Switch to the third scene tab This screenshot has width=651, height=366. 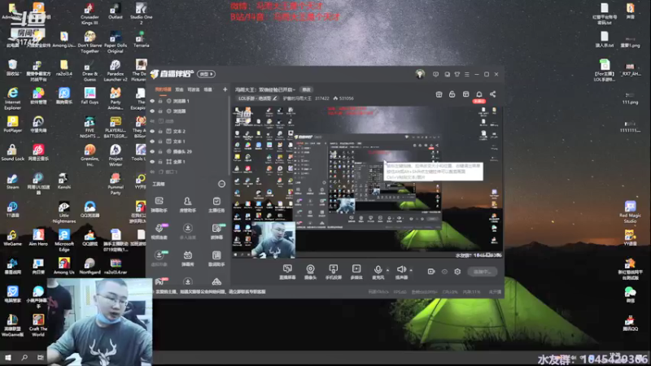click(x=194, y=89)
